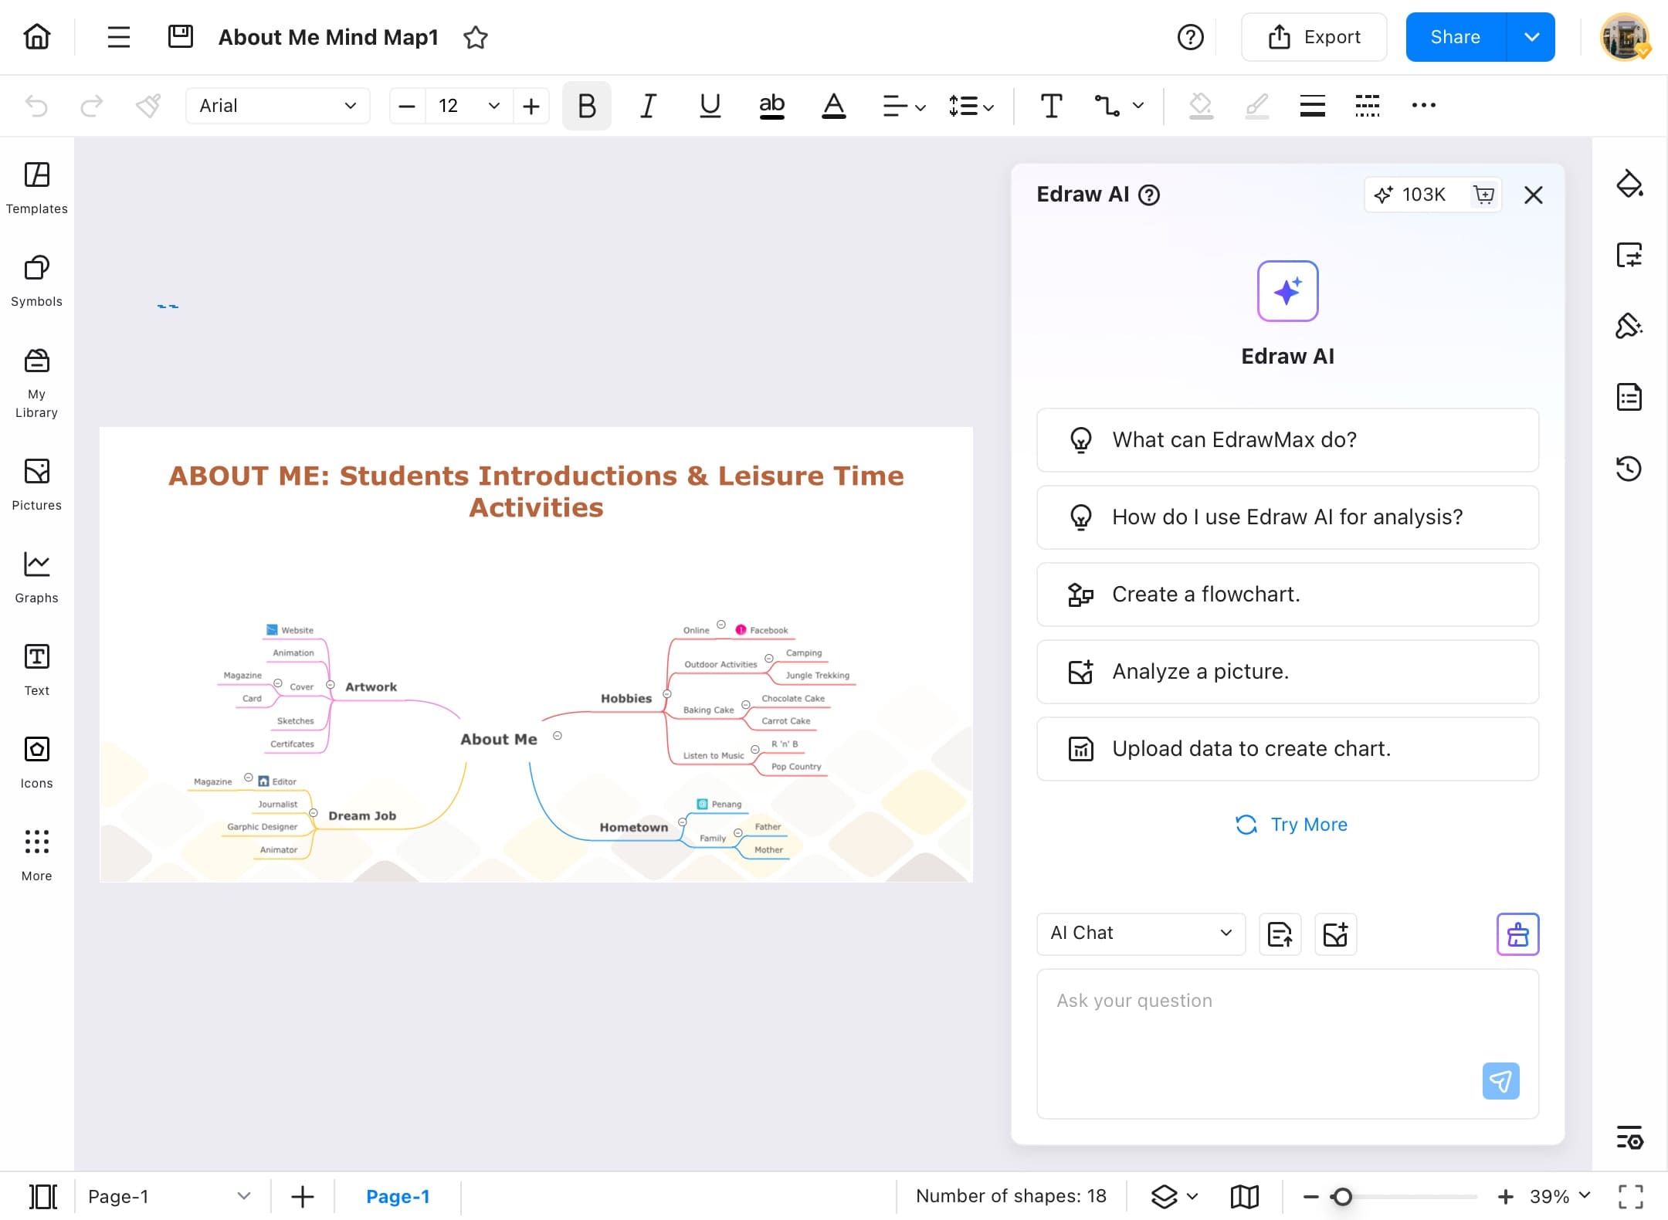Click the Export button
The image size is (1668, 1220).
[1314, 37]
